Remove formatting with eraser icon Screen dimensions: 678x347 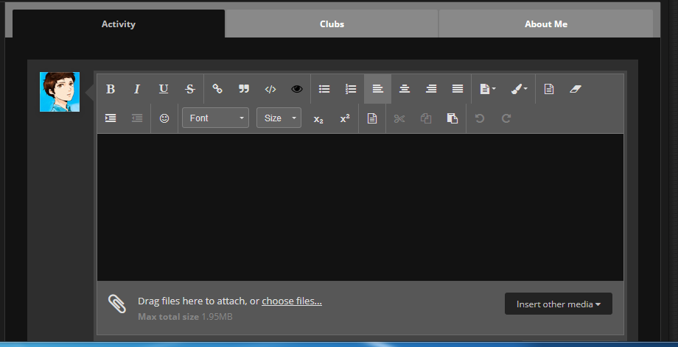tap(576, 89)
